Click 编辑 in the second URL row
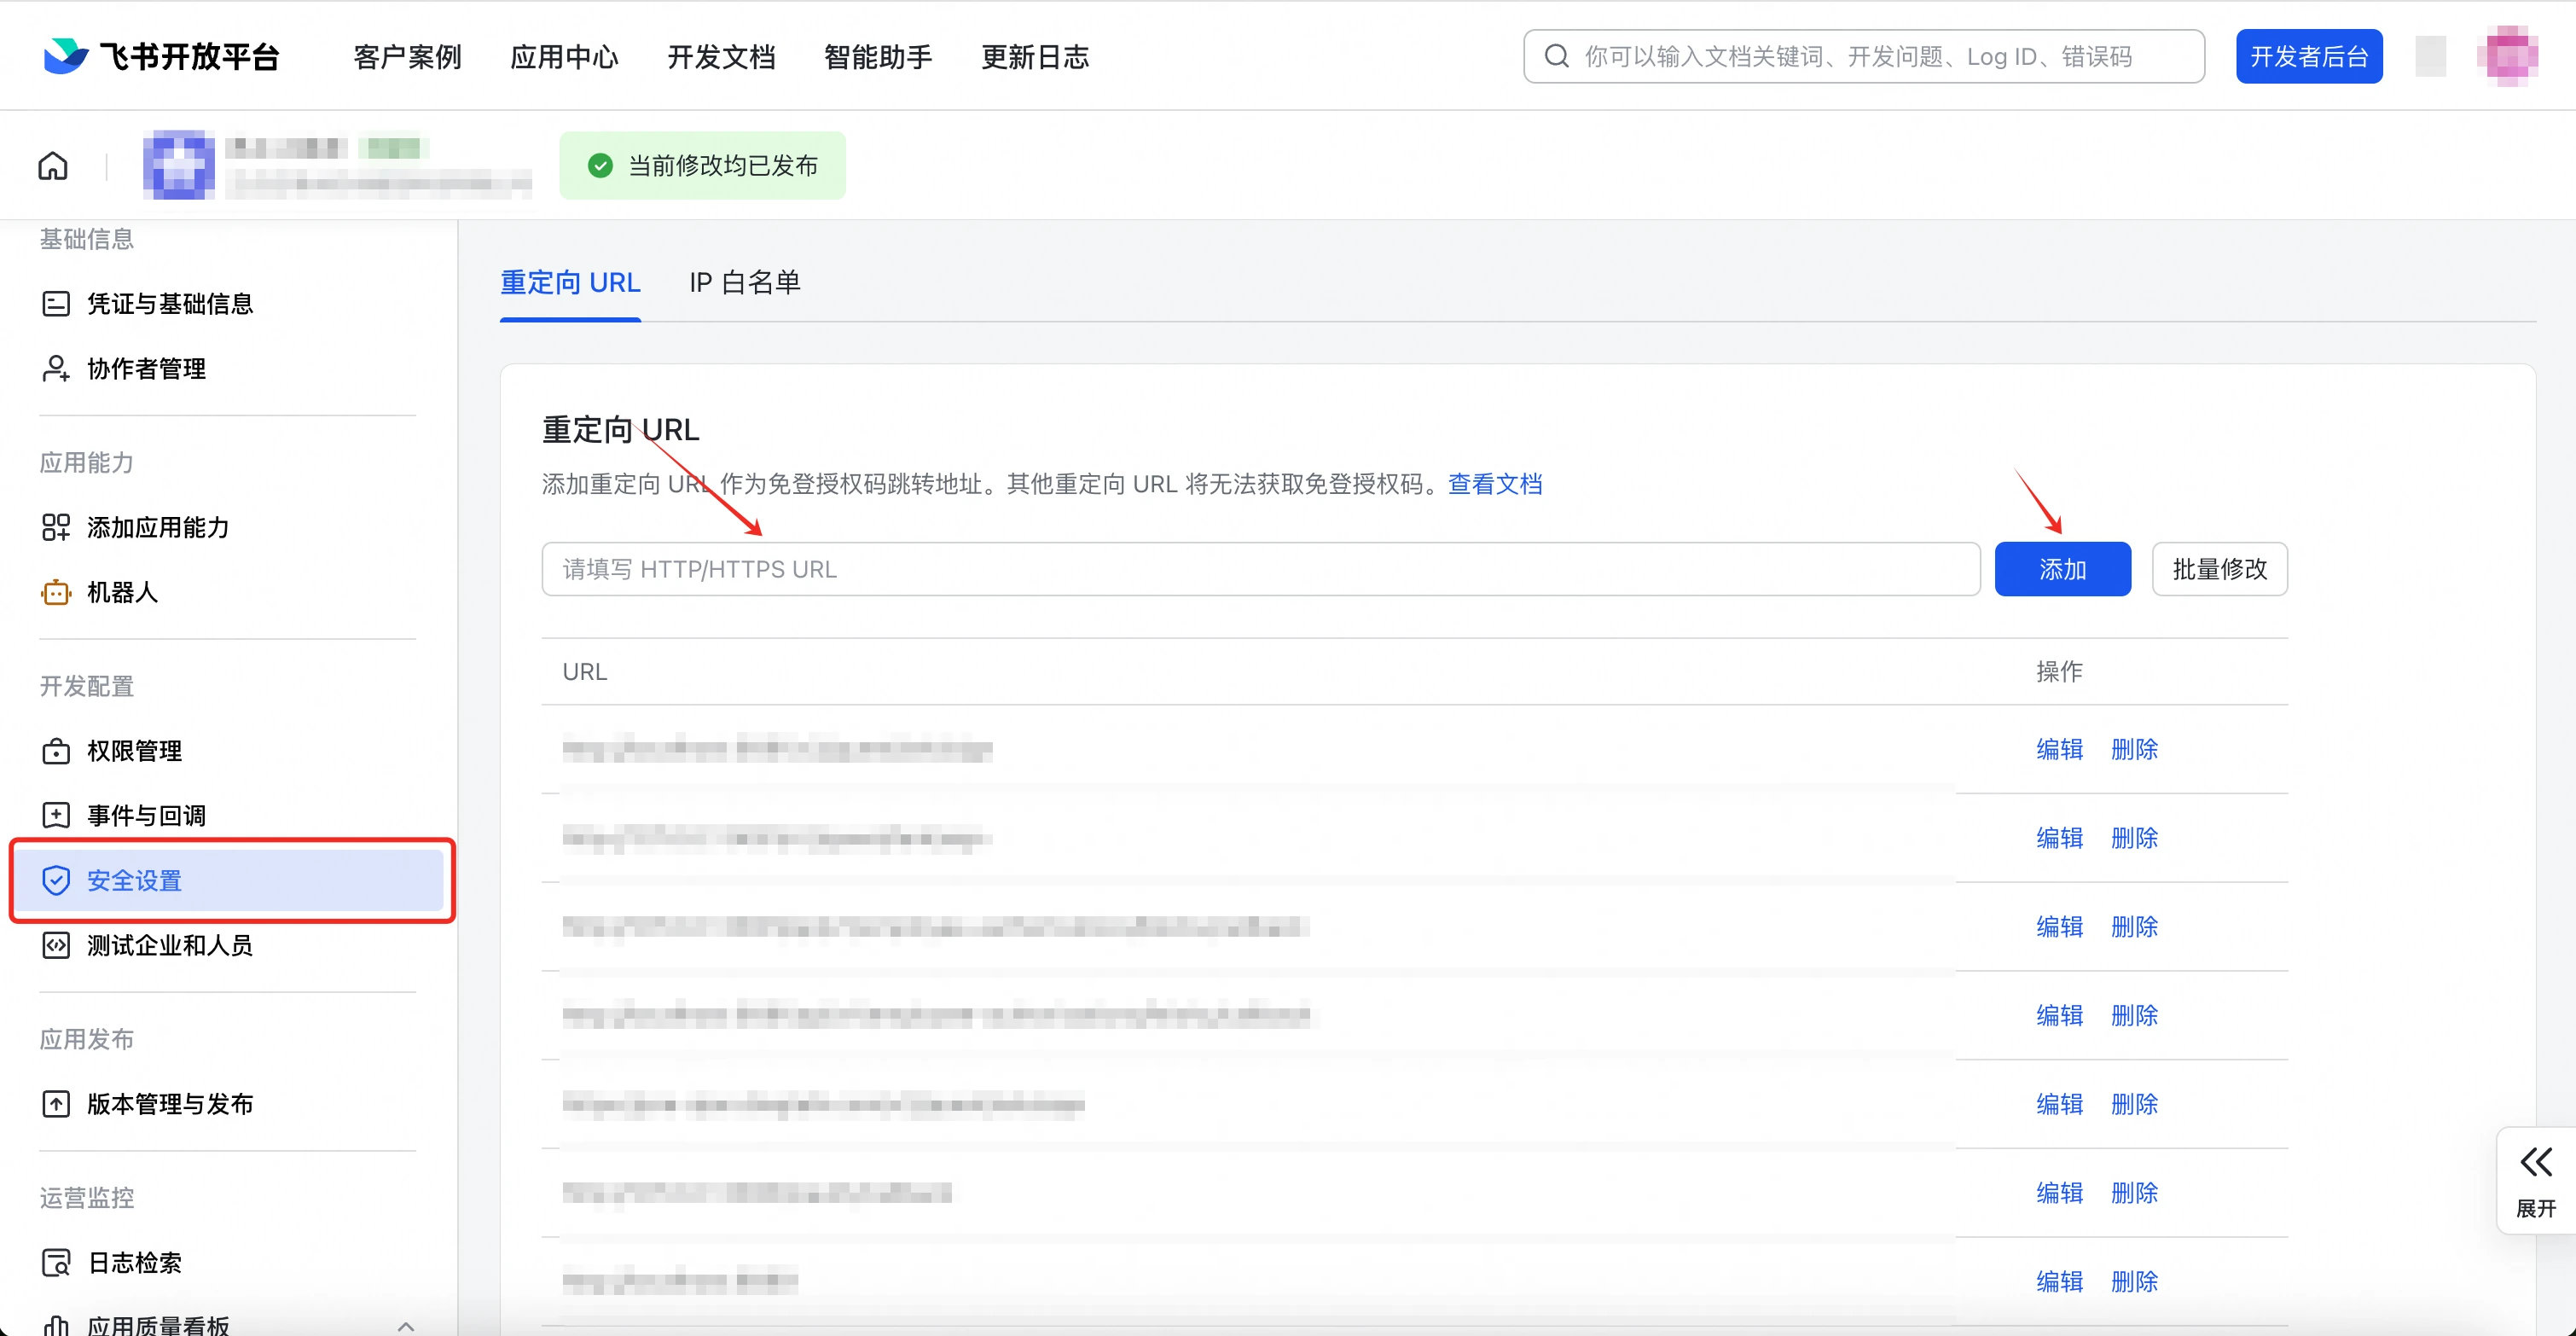Screen dimensions: 2576x1336 (2059, 838)
